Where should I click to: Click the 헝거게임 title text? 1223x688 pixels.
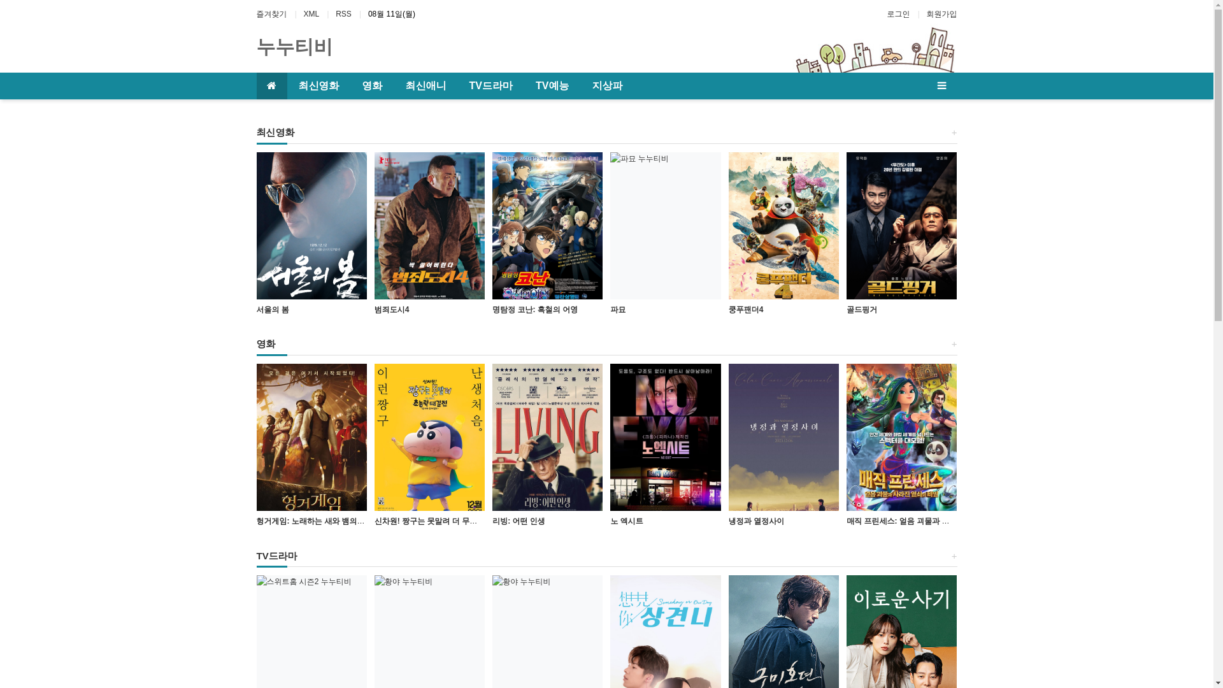tap(311, 521)
